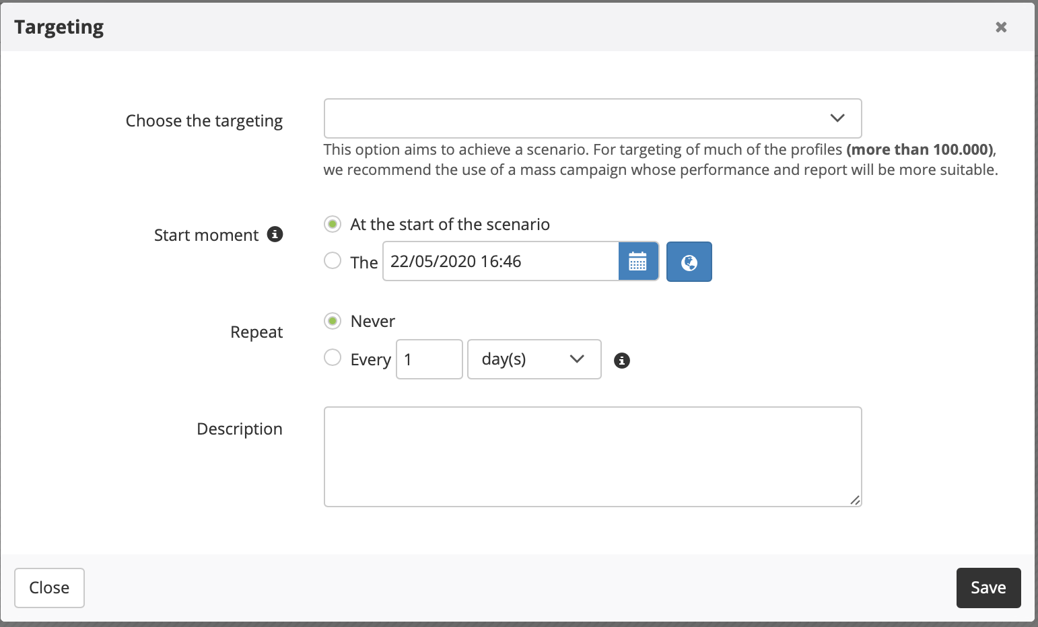Expand the day(s) interval unit dropdown
Screen dimensions: 1038x627
pyautogui.click(x=534, y=359)
